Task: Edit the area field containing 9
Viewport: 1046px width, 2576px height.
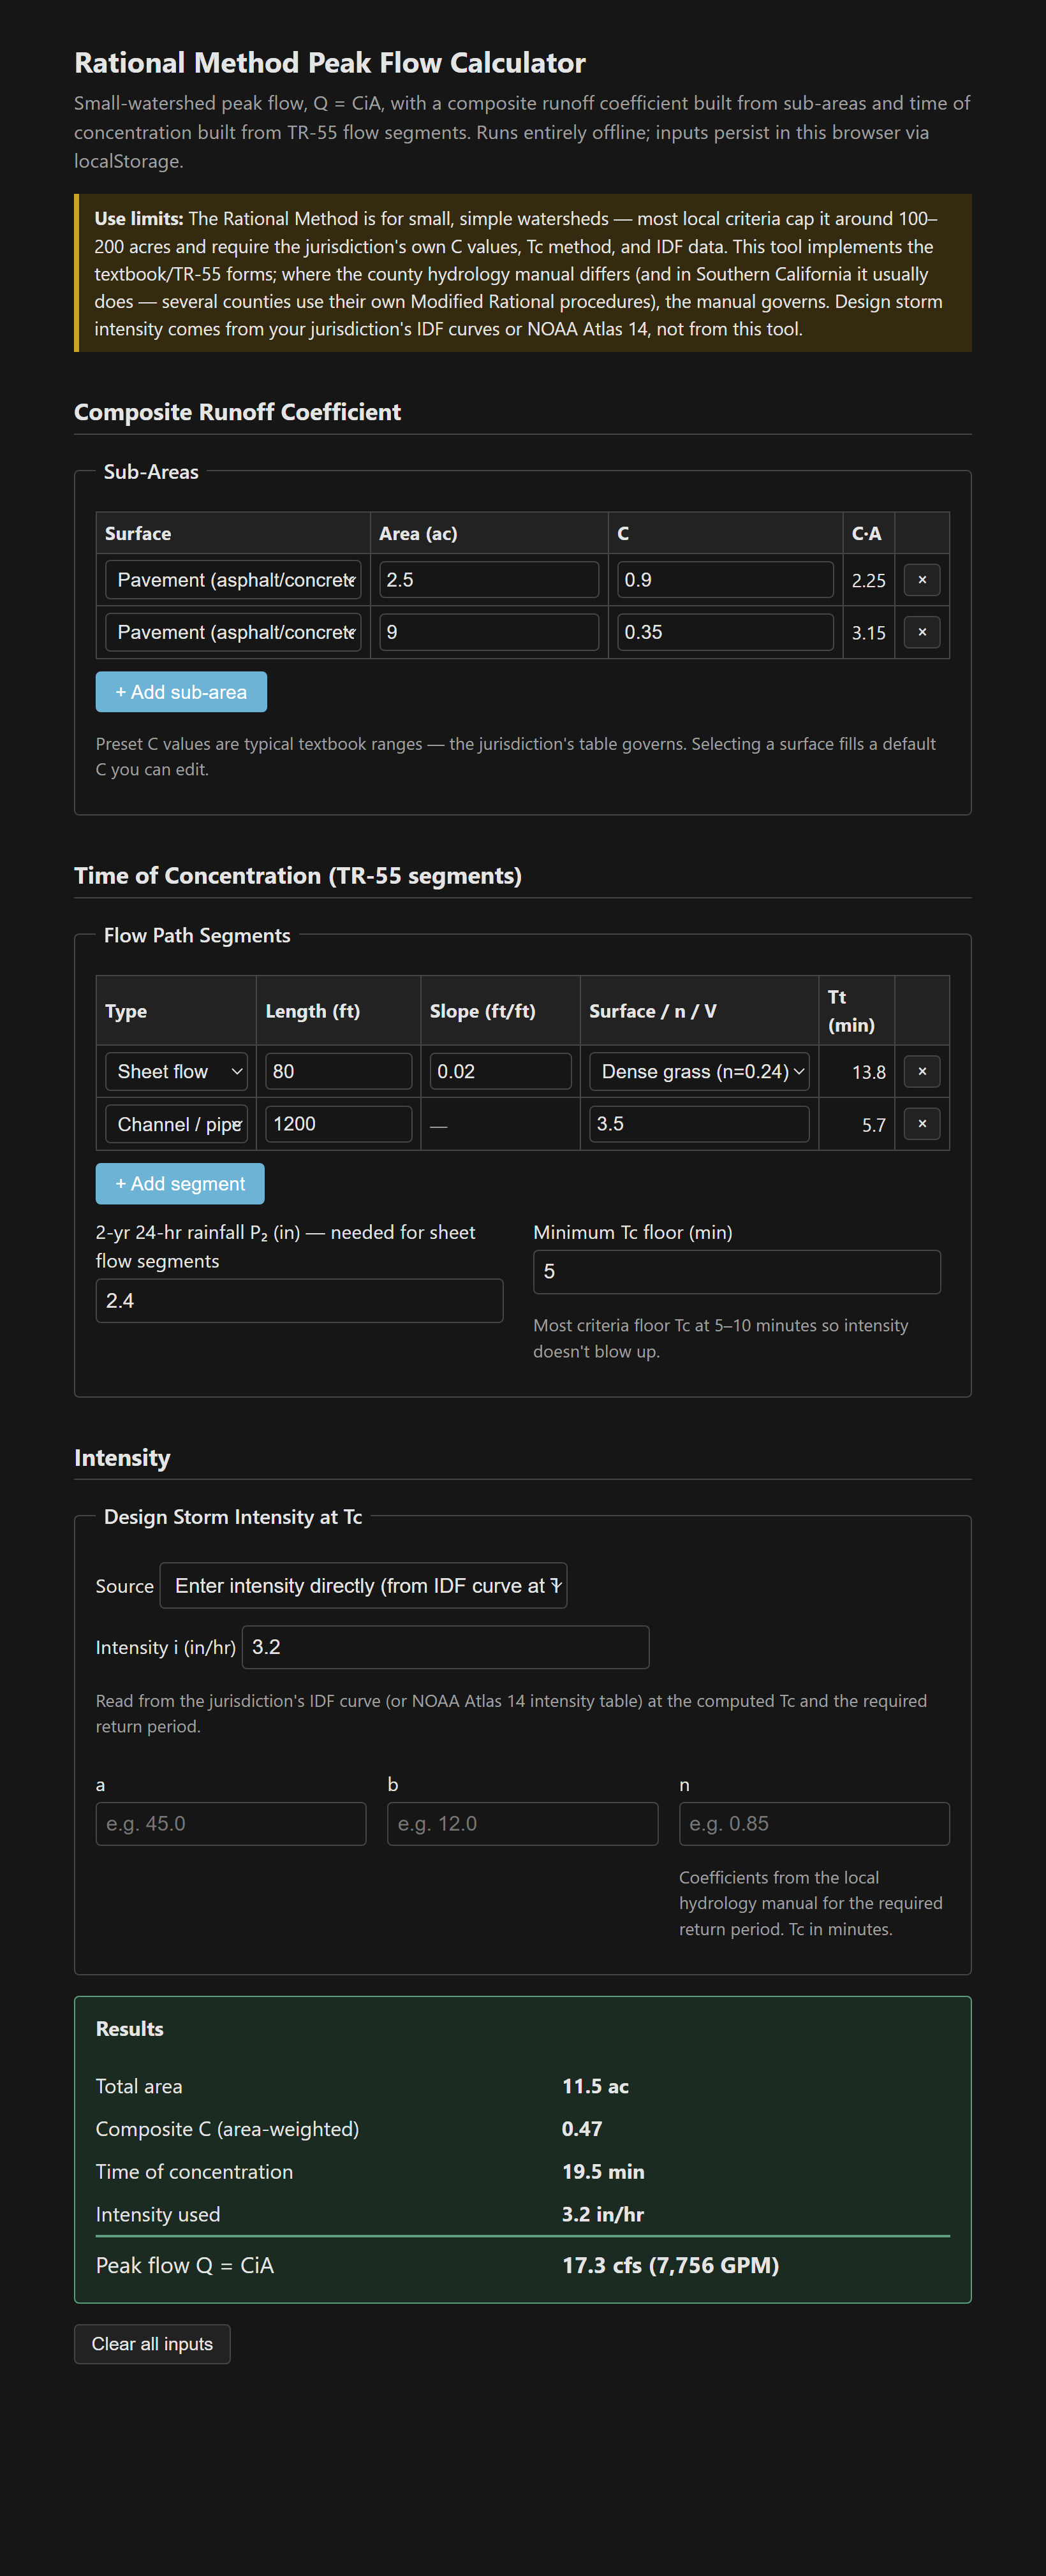Action: pos(489,632)
